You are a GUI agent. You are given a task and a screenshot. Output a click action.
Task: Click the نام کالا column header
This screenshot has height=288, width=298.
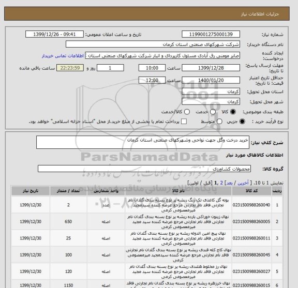pos(178,191)
